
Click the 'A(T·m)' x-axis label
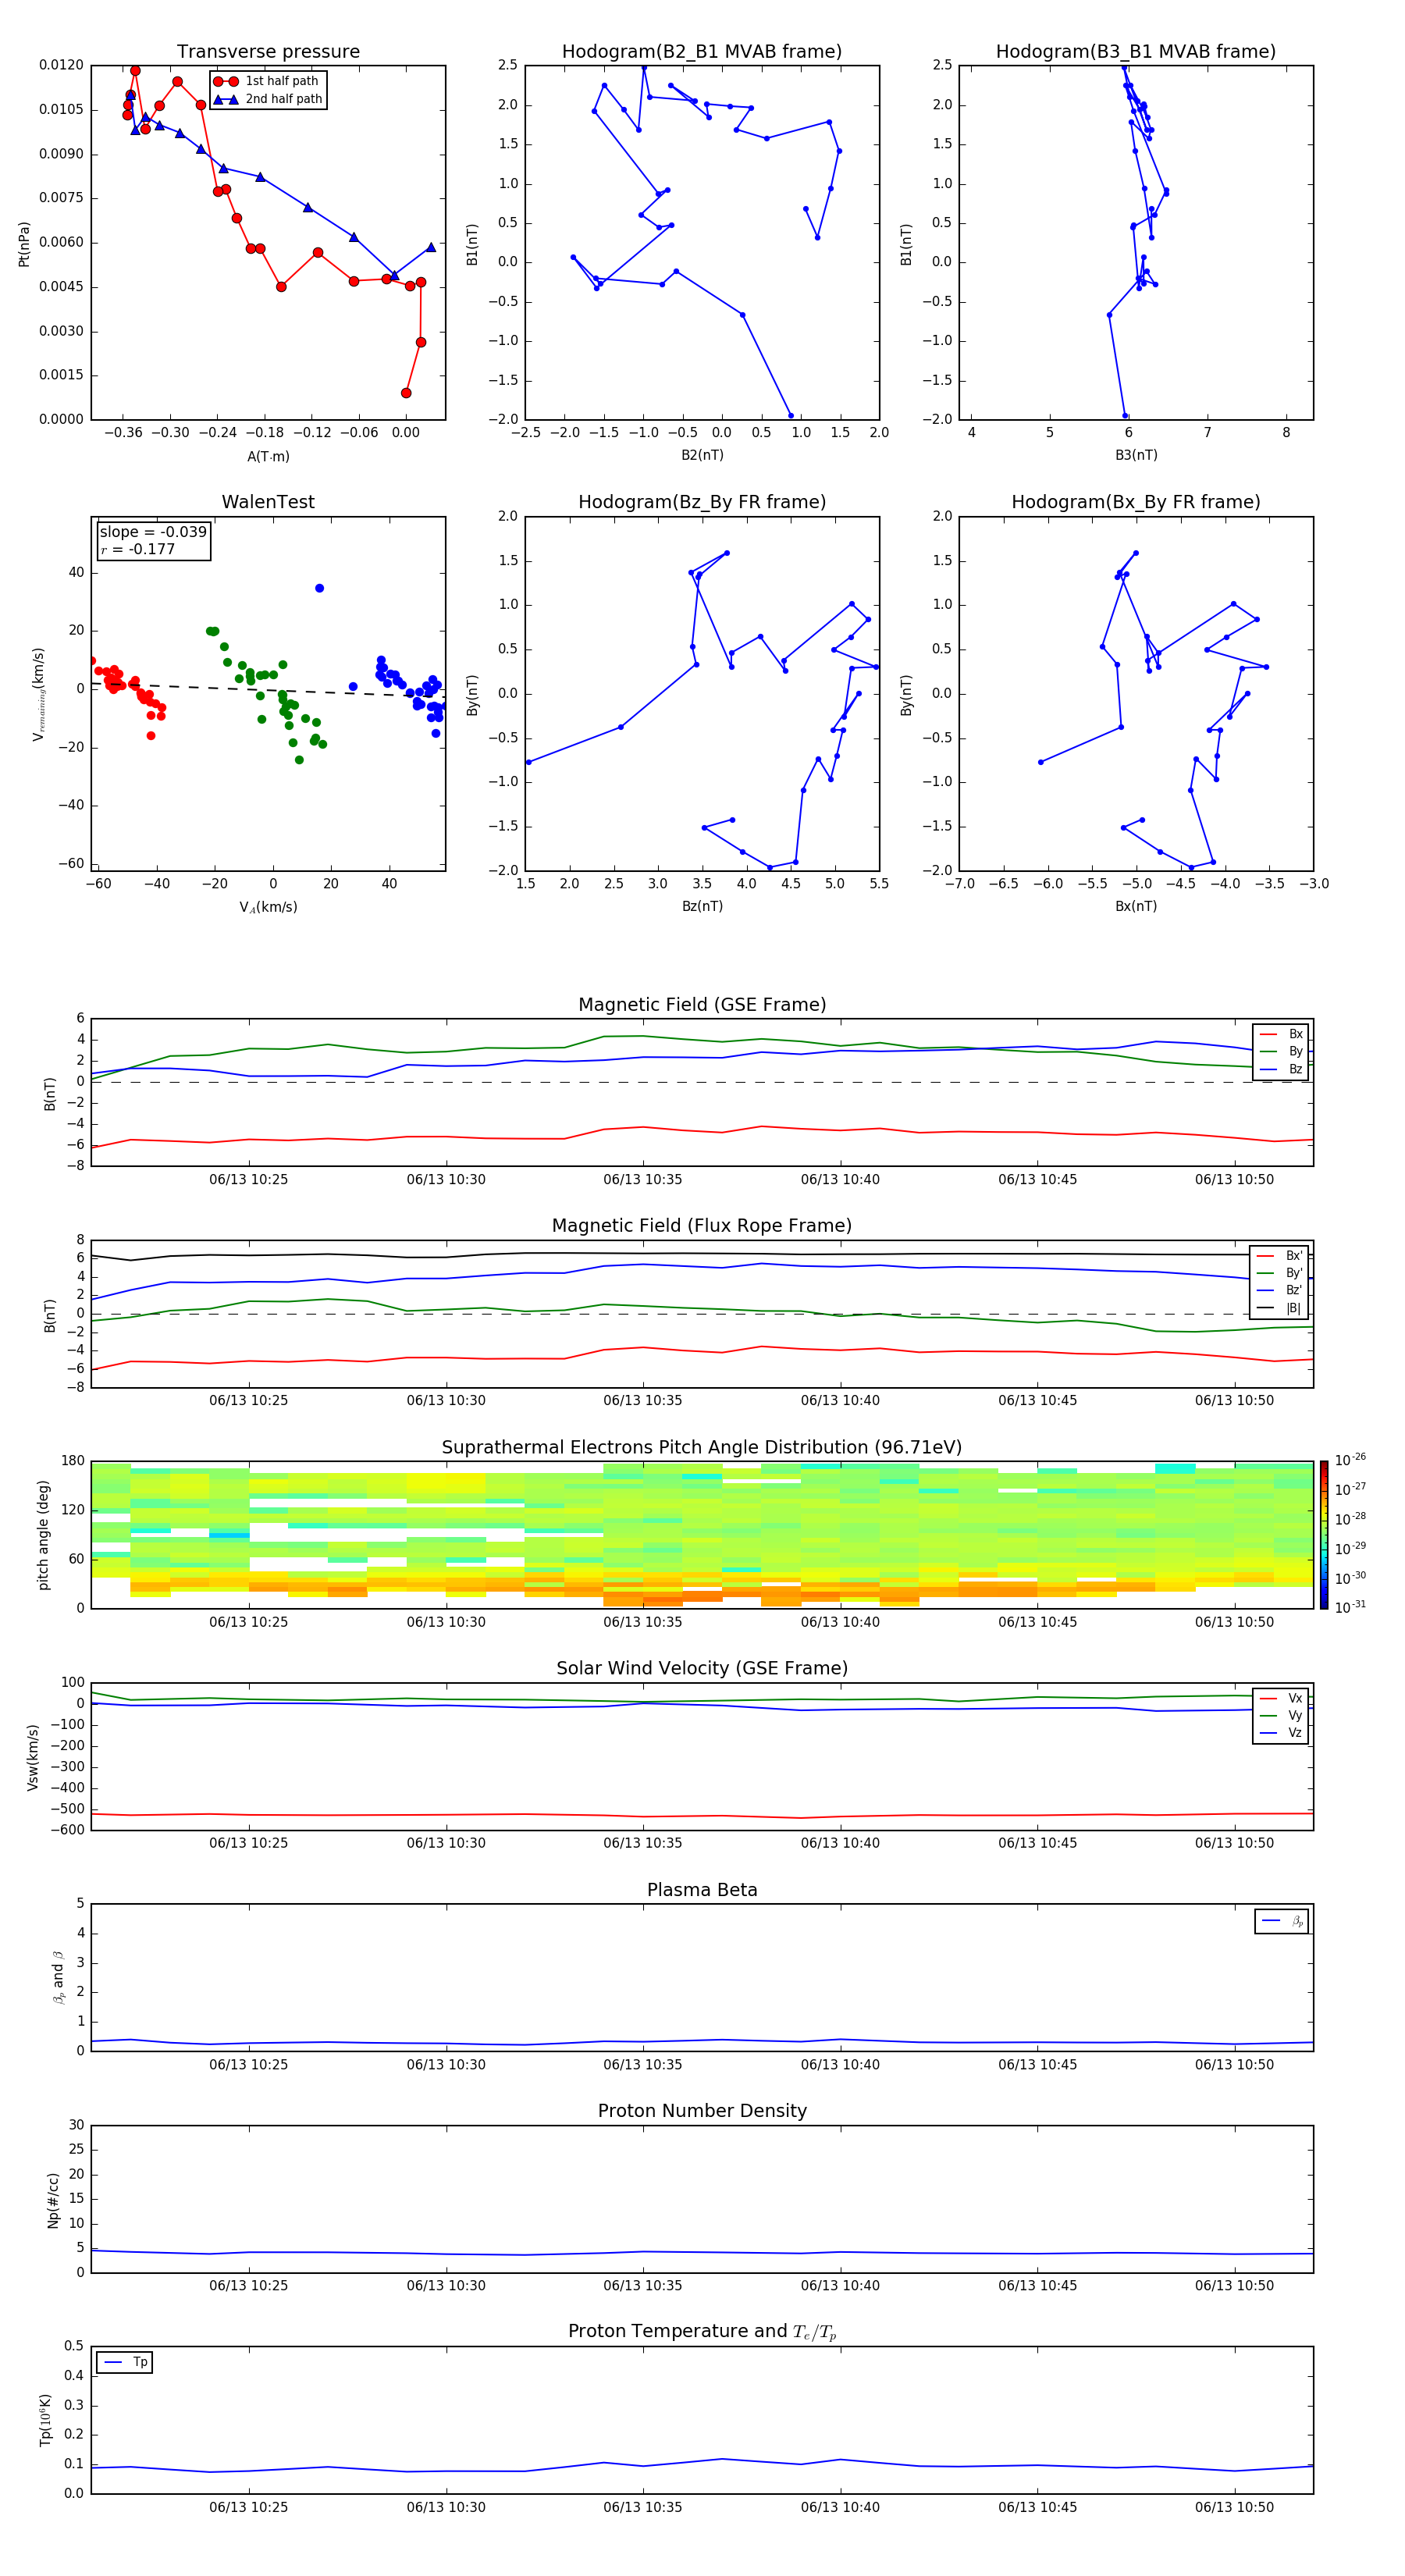point(268,457)
